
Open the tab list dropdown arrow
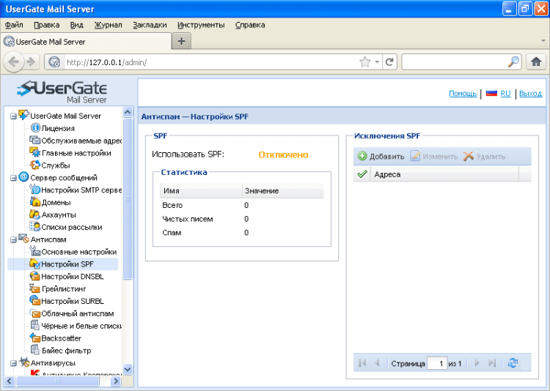543,41
